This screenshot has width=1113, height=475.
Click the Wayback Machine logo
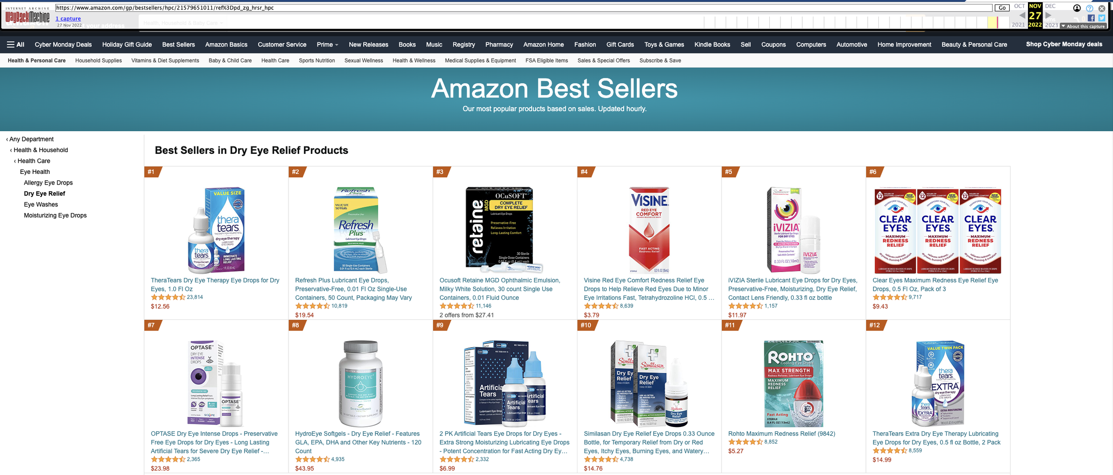click(27, 17)
